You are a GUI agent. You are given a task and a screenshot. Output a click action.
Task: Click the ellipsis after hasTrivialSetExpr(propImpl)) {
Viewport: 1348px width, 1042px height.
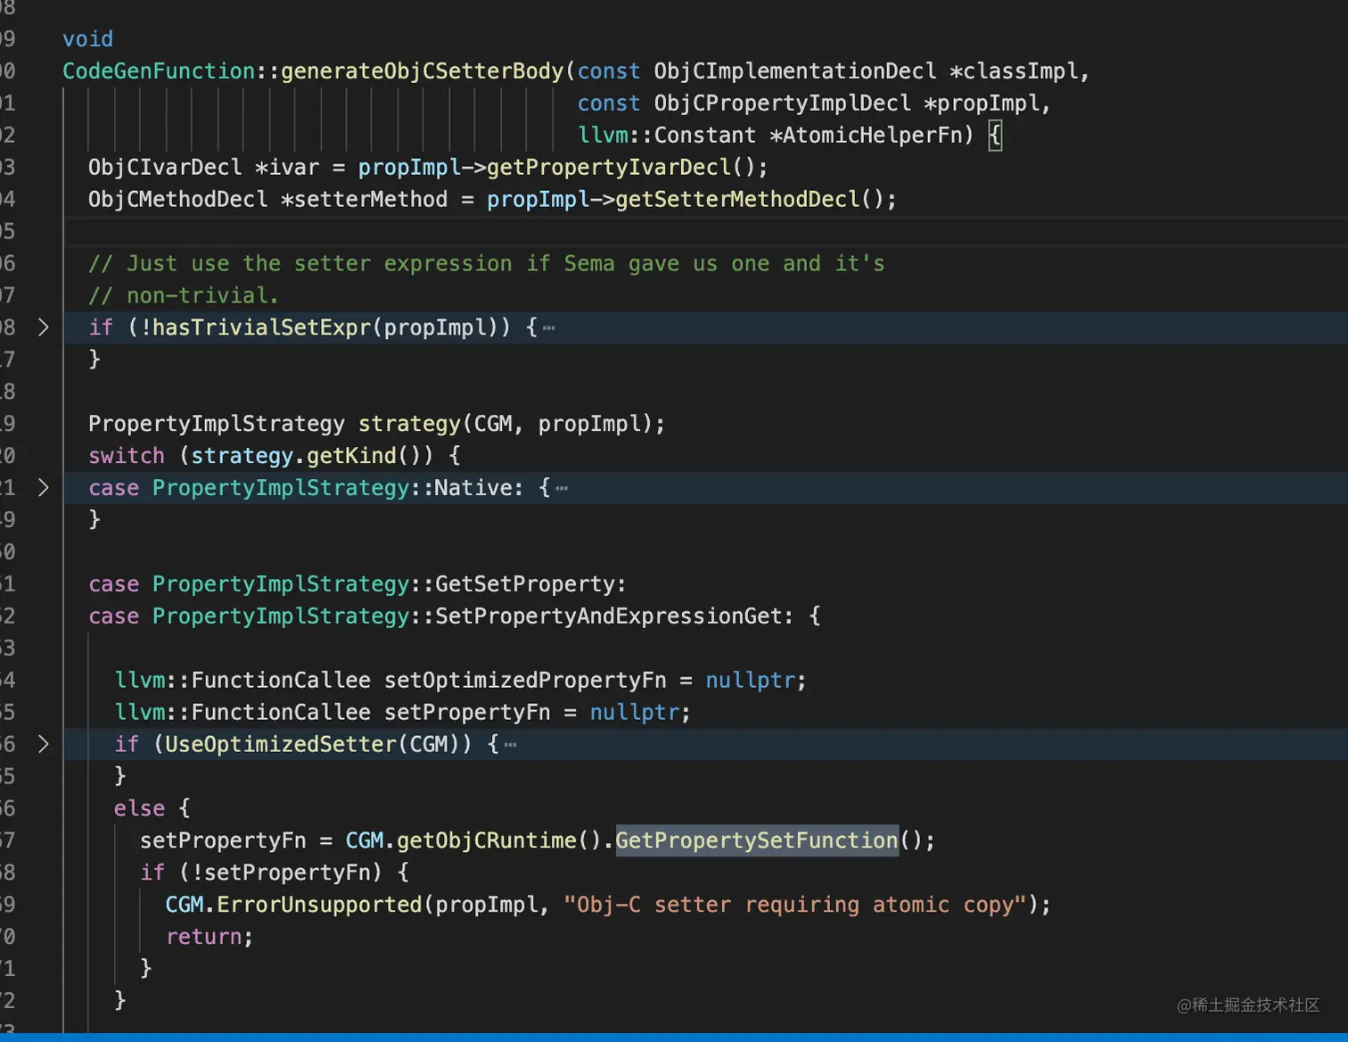coord(548,328)
